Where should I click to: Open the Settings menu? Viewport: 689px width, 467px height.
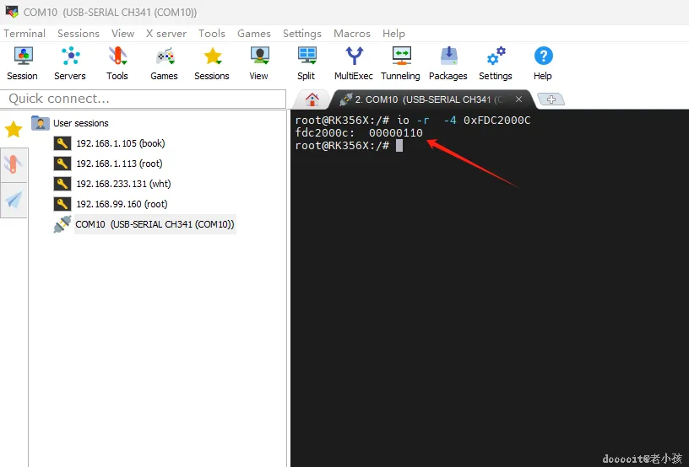[x=302, y=34]
